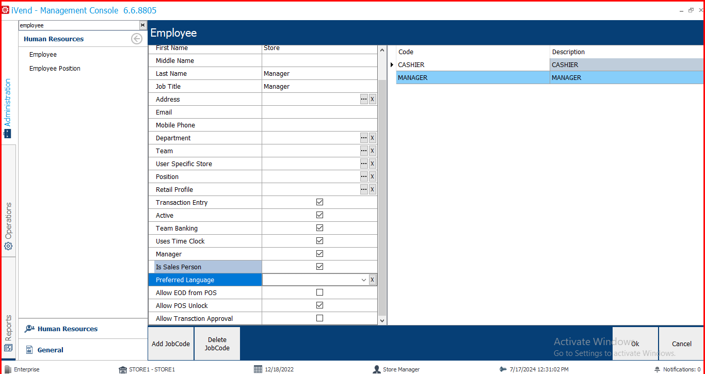Toggle the Uses Time Clock checkbox
This screenshot has height=374, width=705.
point(319,241)
